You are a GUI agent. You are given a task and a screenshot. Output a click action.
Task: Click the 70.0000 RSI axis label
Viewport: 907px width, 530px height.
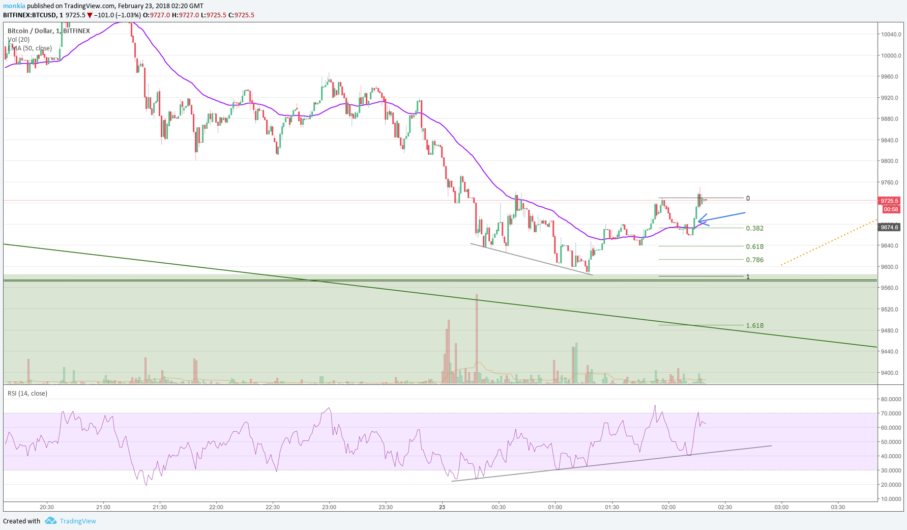pos(891,413)
